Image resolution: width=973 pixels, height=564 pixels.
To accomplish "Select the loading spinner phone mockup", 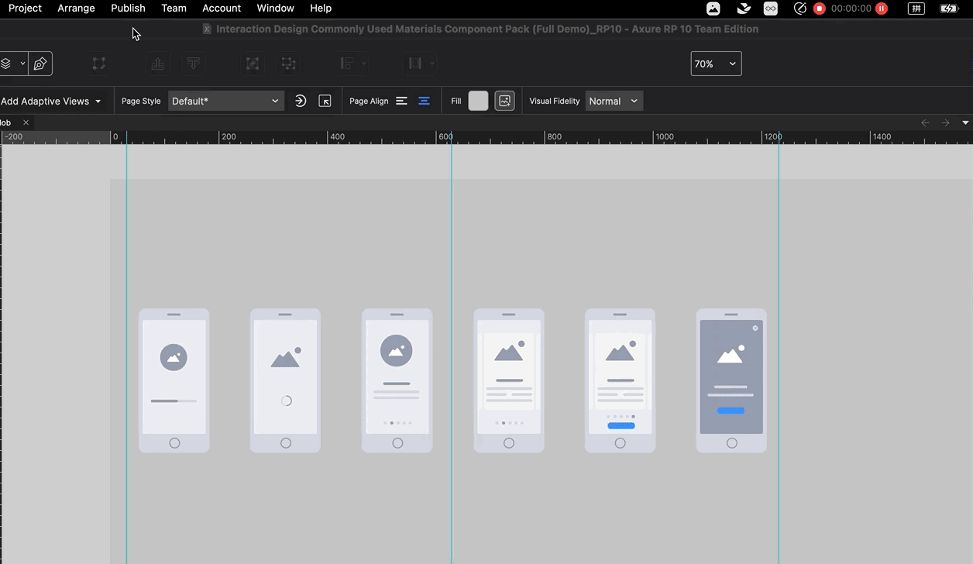I will click(x=285, y=380).
